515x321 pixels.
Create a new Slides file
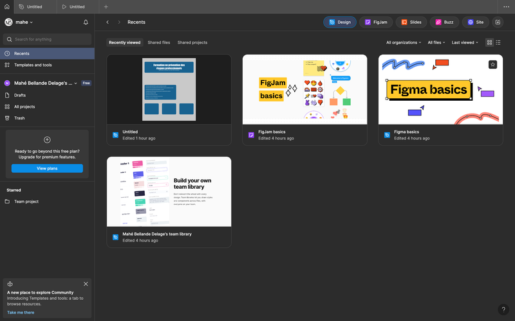click(x=411, y=22)
